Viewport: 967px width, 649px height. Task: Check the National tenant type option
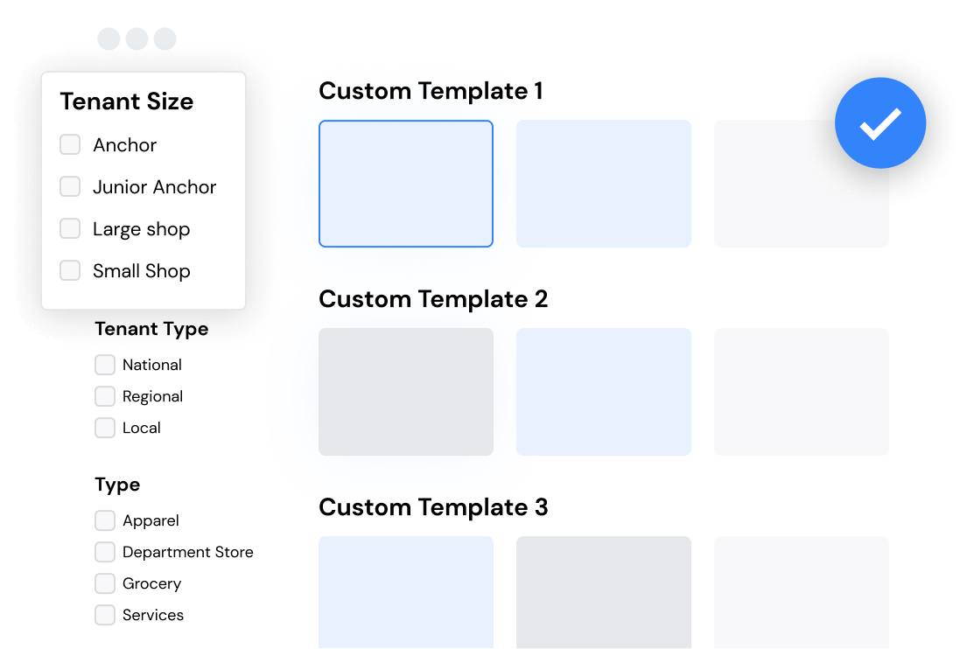click(x=105, y=365)
